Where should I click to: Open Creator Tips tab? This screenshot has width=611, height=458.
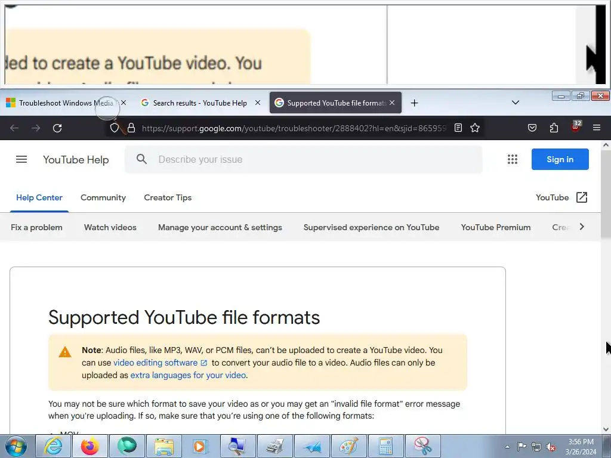coord(168,197)
